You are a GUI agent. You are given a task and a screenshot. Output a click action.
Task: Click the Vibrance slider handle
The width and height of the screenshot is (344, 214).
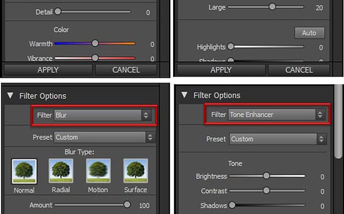[95, 58]
